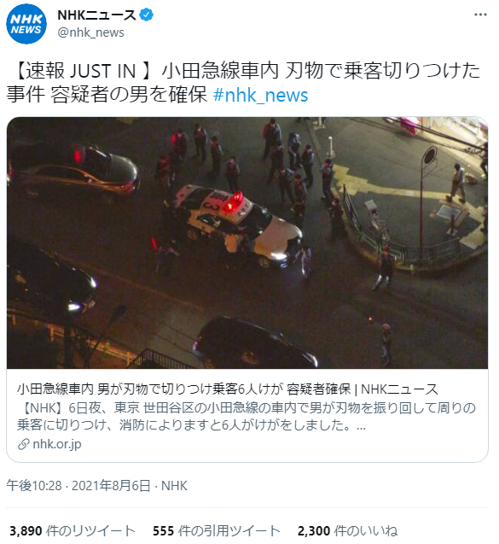Click the 午後10:28 timestamp
499x544 pixels.
pyautogui.click(x=34, y=486)
